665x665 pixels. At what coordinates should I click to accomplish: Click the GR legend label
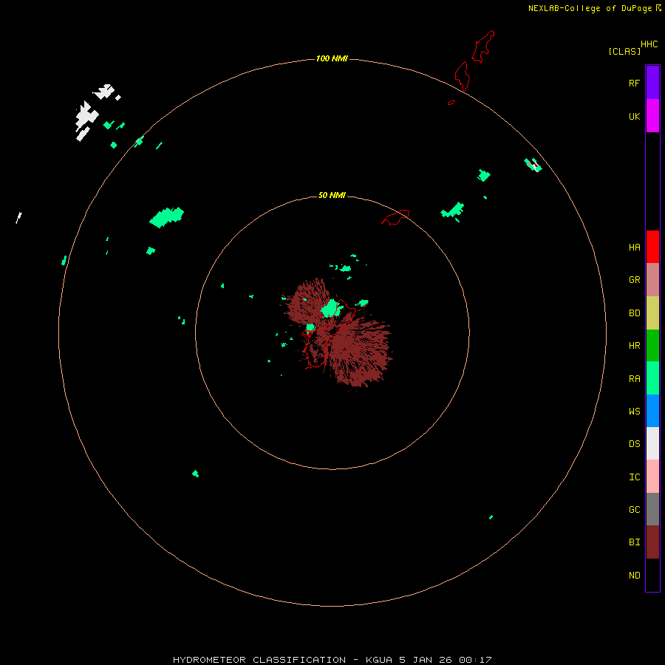pyautogui.click(x=635, y=280)
